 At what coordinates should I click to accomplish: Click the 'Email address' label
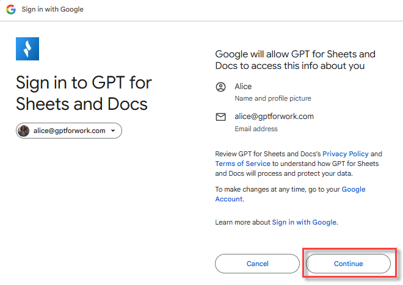(256, 129)
